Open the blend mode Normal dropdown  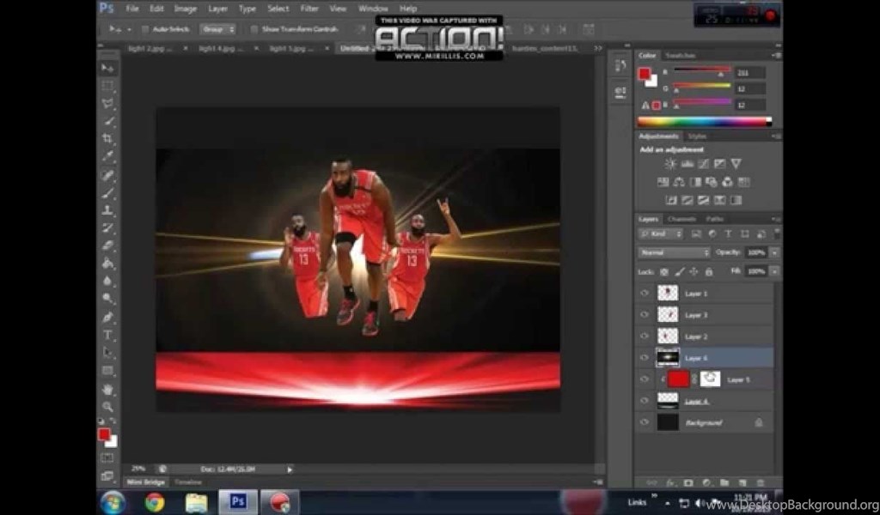[x=674, y=252]
